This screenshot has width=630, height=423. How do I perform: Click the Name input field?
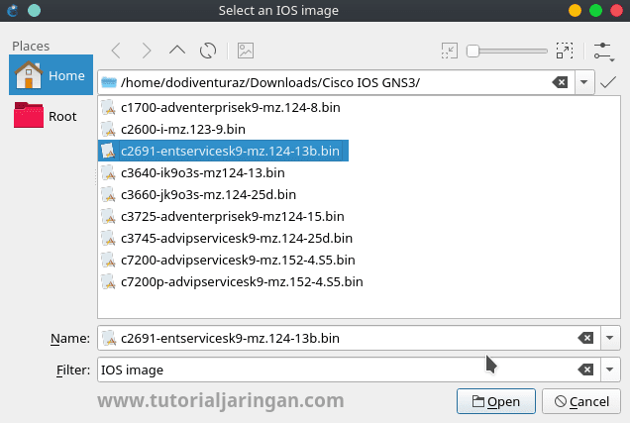[348, 338]
